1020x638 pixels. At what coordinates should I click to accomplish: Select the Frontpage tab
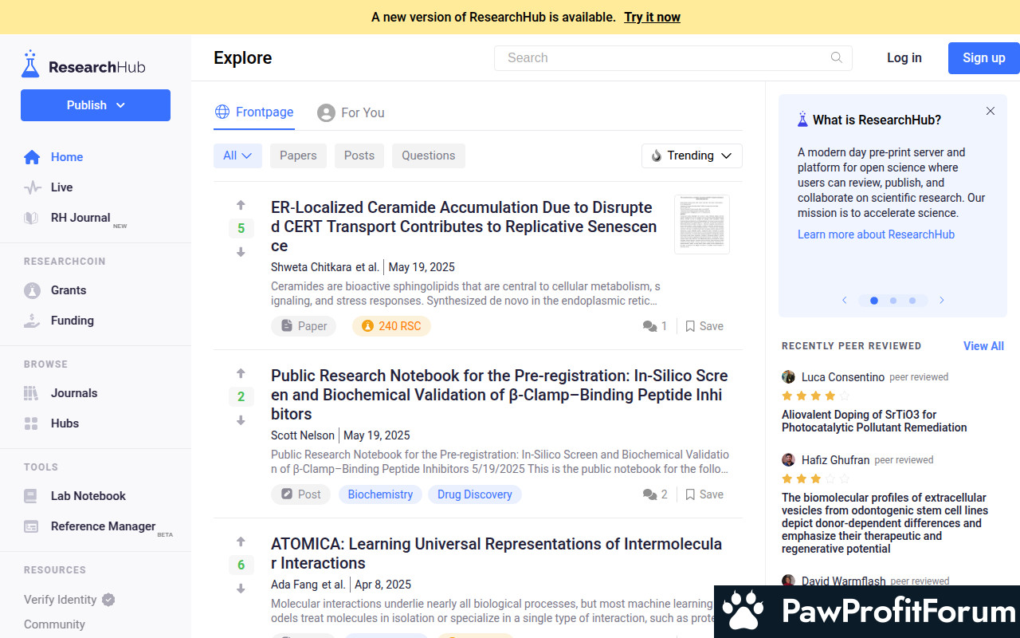point(254,112)
